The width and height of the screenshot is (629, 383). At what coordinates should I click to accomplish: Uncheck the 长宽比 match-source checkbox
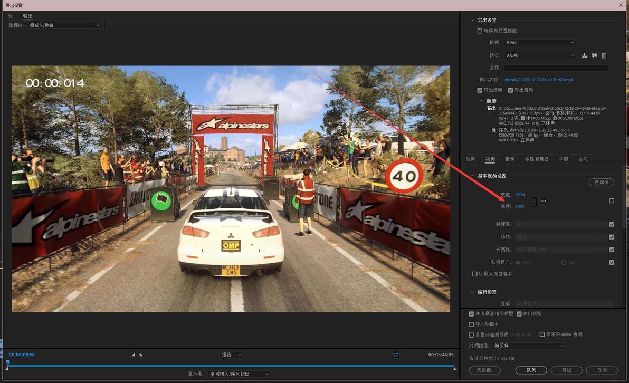pyautogui.click(x=612, y=250)
